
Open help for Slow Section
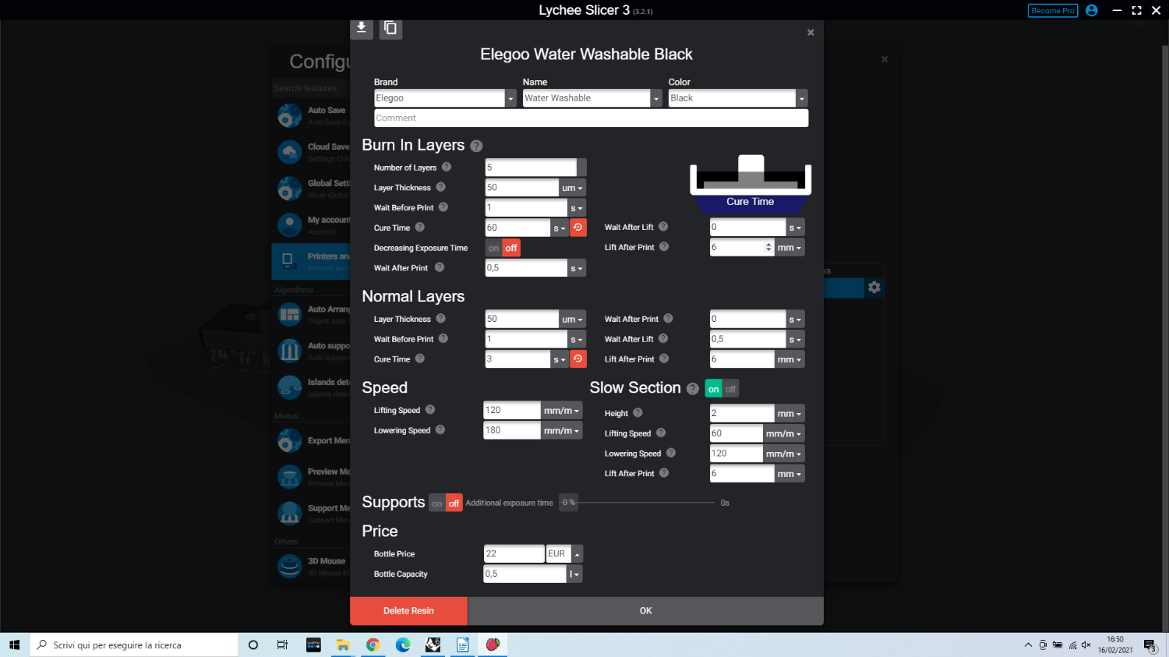click(x=692, y=389)
